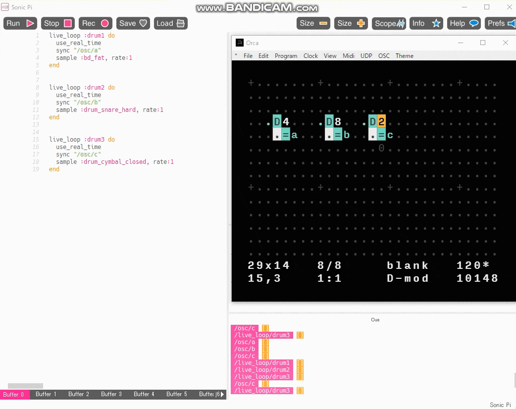Click the Cue panel title
The image size is (516, 409).
pos(375,320)
